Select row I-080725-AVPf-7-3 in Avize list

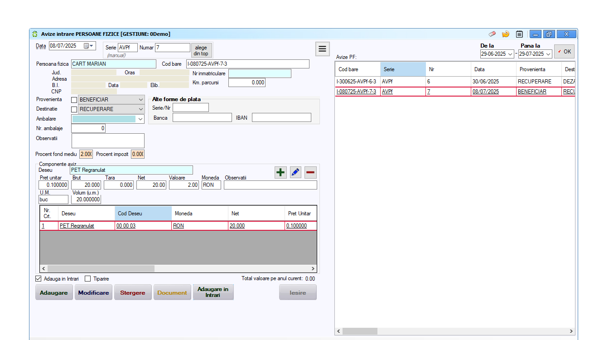(455, 92)
